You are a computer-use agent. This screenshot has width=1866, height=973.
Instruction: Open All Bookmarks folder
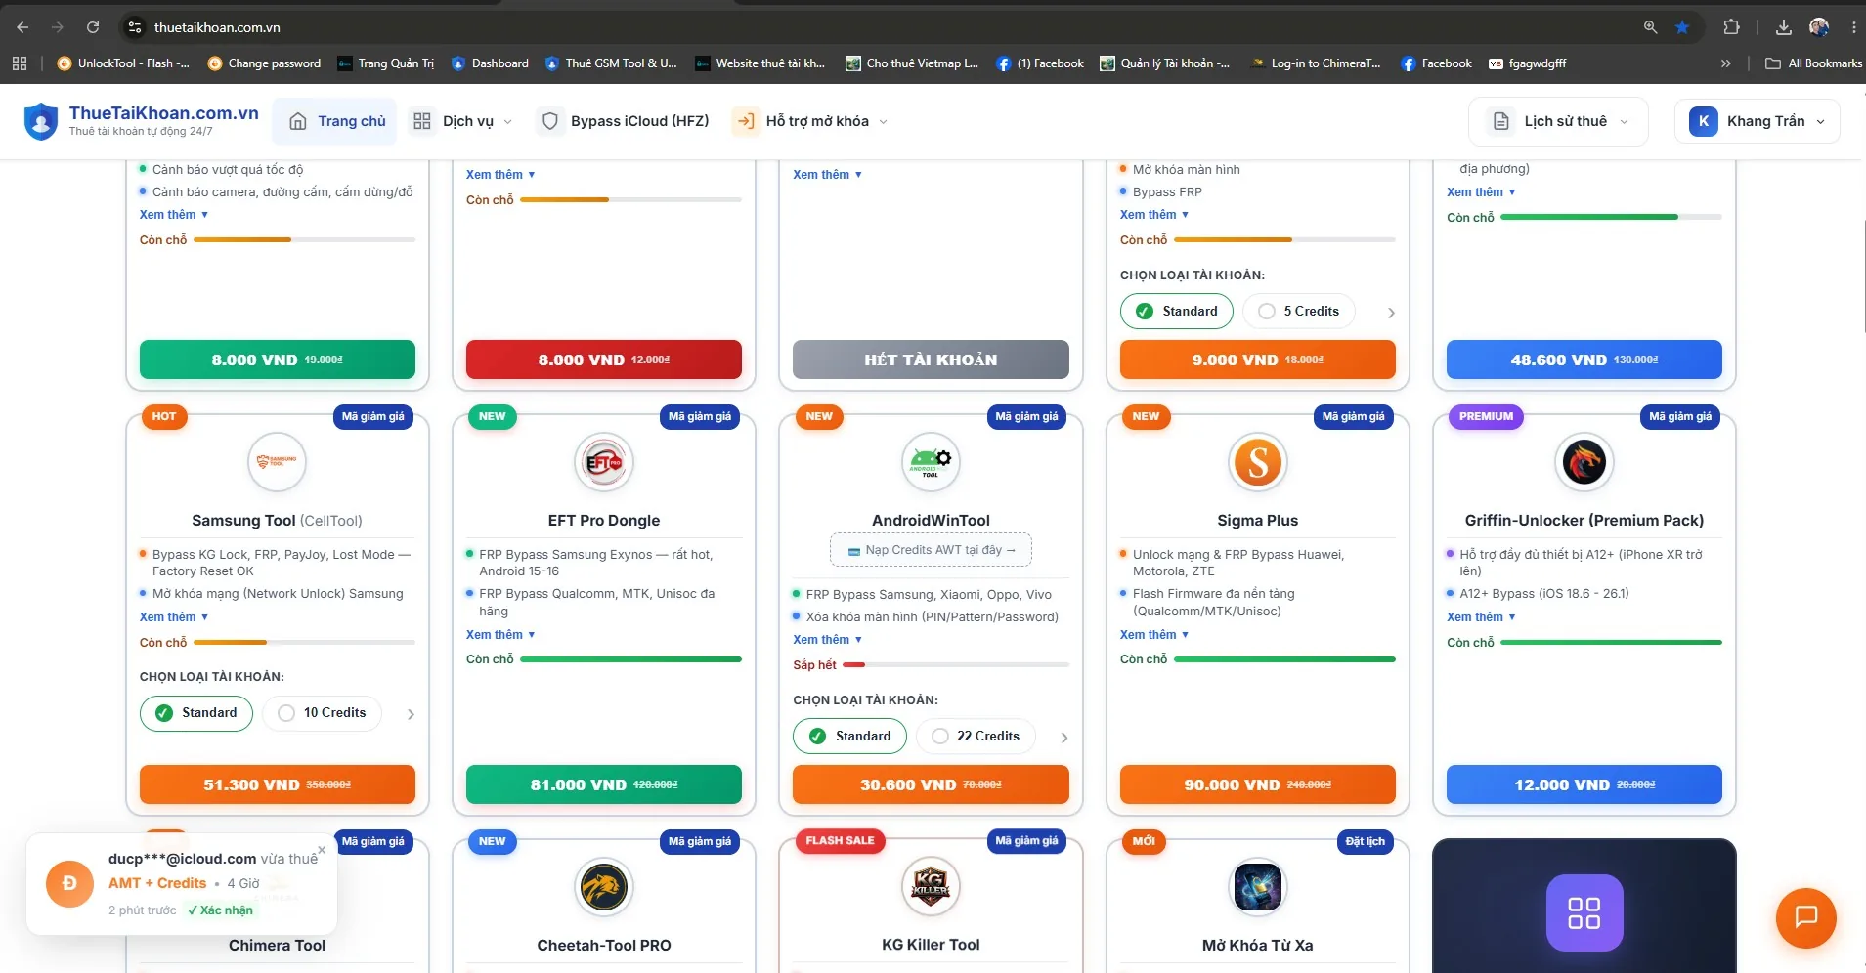(1813, 63)
